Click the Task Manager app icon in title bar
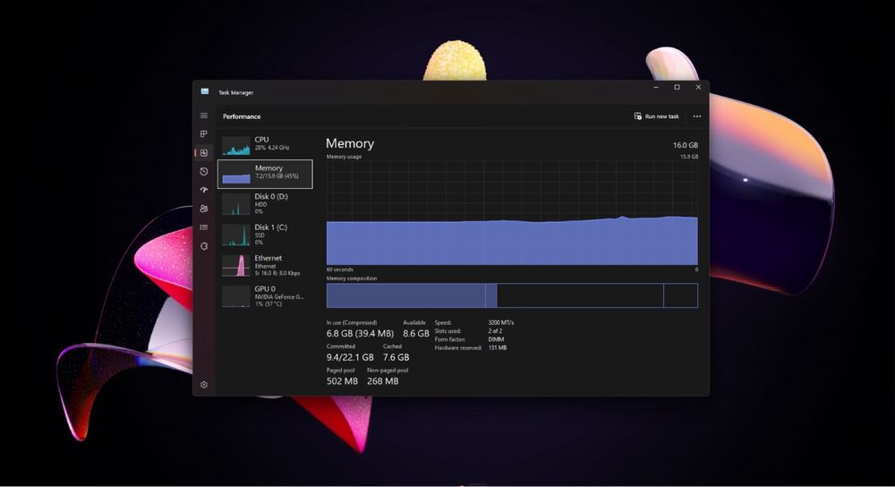This screenshot has height=487, width=895. pos(205,91)
